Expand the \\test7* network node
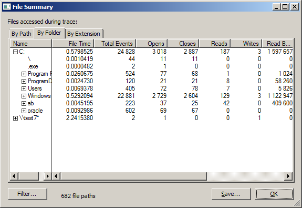 [x=15, y=118]
